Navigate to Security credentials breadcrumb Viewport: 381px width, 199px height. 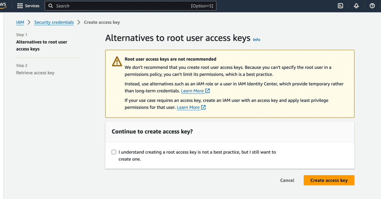click(x=54, y=22)
